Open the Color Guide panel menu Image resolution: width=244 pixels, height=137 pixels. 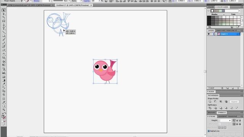coord(241,7)
